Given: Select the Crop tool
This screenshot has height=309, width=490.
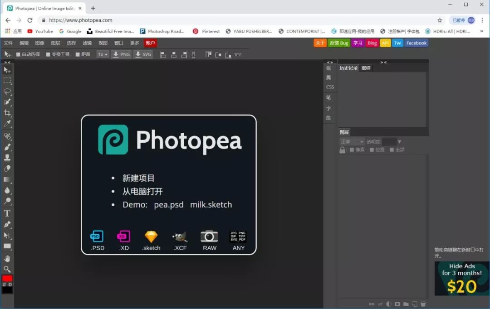Looking at the screenshot, I should coord(7,113).
